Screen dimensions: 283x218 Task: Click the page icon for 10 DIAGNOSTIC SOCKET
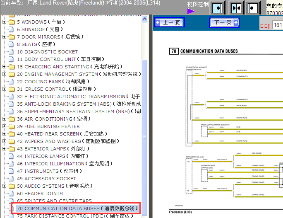click(x=11, y=52)
